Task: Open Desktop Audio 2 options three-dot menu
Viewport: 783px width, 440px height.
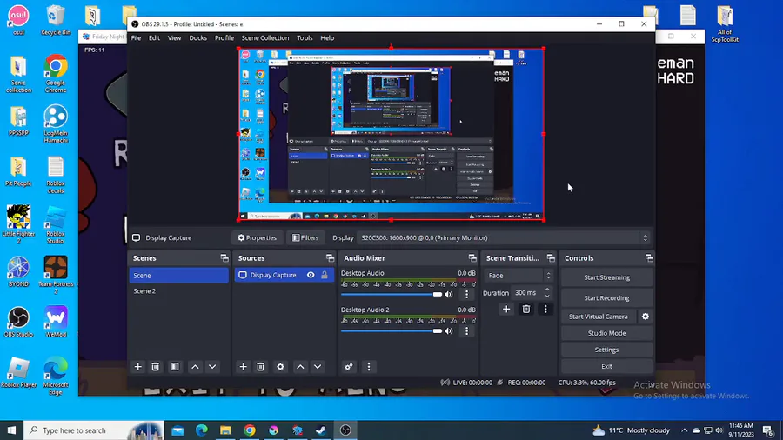Action: 467,330
